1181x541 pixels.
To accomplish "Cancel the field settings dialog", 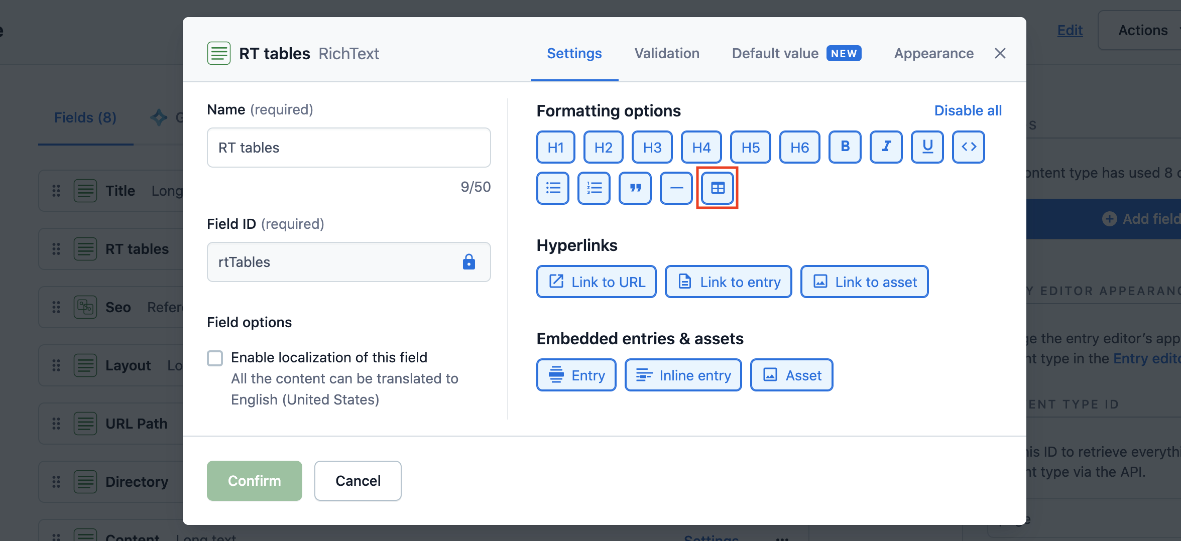I will point(358,481).
